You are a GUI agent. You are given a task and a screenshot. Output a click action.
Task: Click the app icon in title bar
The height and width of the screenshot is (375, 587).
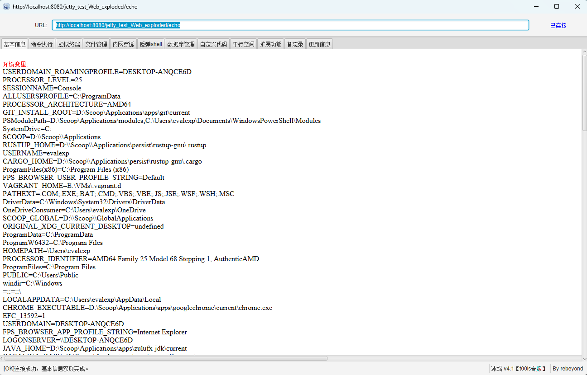pos(6,7)
